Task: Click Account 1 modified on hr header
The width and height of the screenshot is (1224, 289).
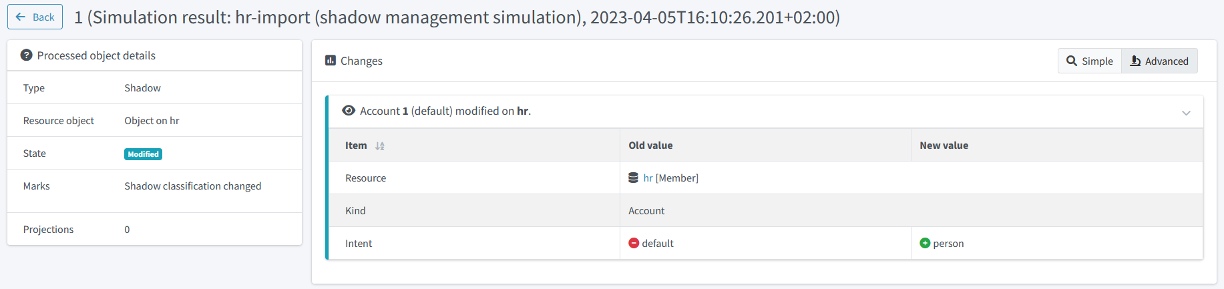Action: pyautogui.click(x=445, y=111)
